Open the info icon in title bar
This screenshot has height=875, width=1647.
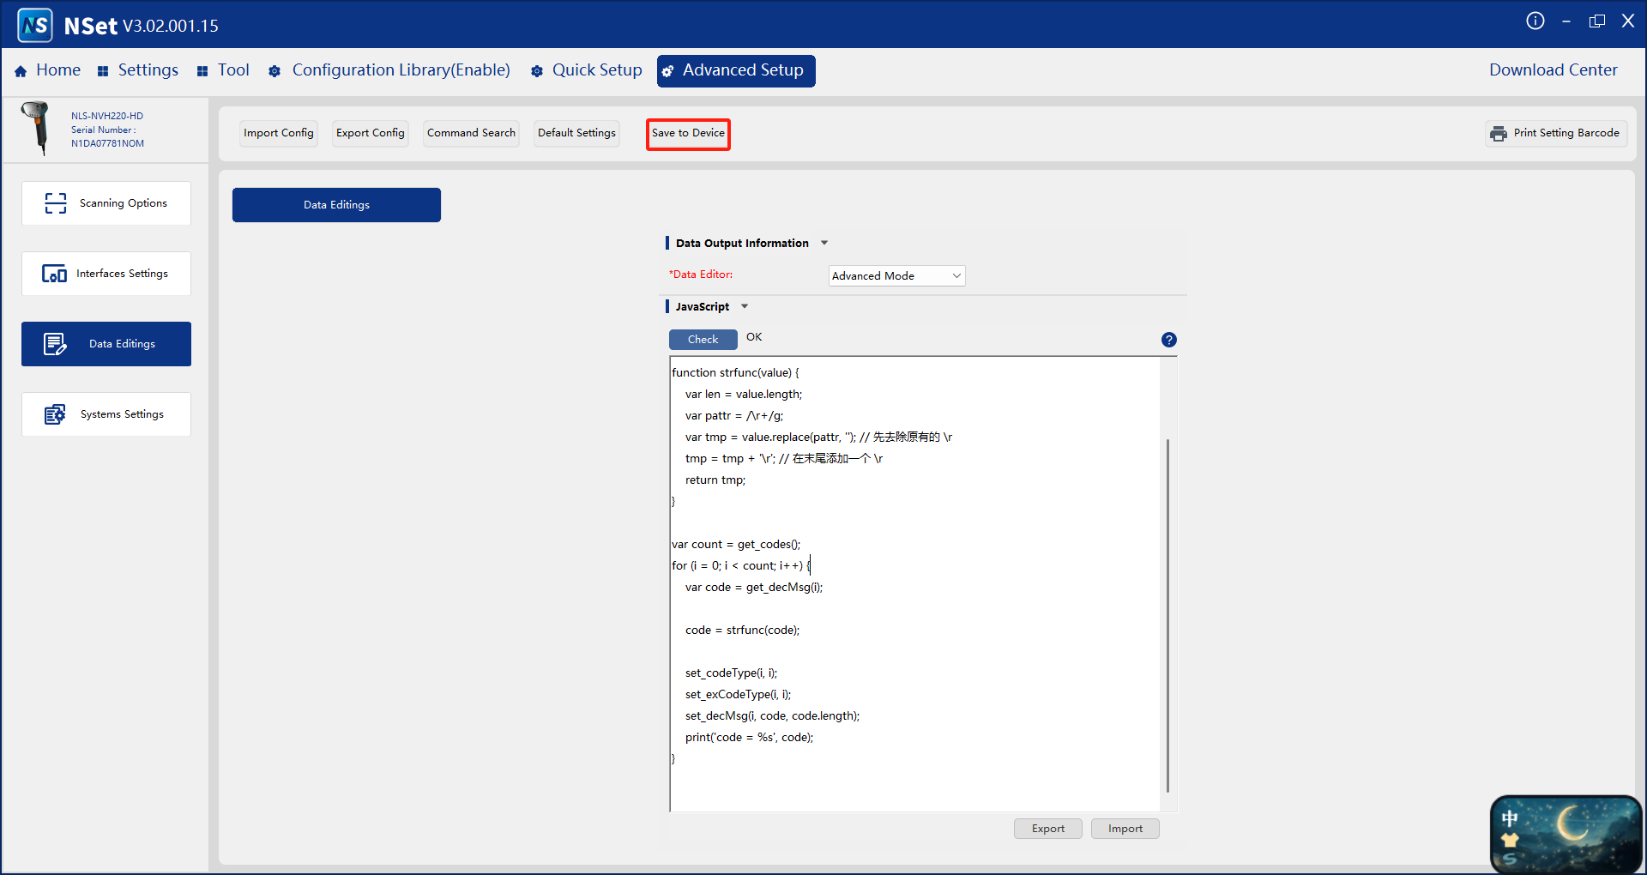click(1535, 21)
